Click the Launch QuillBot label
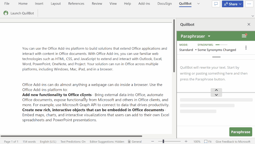 [22, 13]
